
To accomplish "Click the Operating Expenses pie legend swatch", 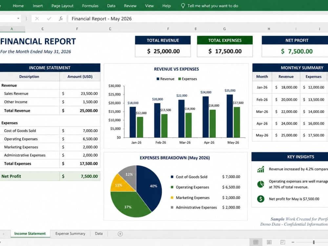I will coord(172,187).
